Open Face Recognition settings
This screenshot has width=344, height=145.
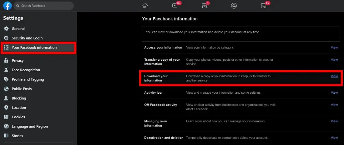(26, 70)
